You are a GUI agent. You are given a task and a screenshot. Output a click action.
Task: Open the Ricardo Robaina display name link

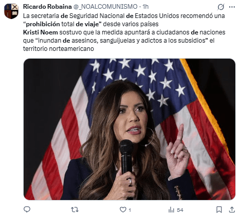tap(47, 7)
